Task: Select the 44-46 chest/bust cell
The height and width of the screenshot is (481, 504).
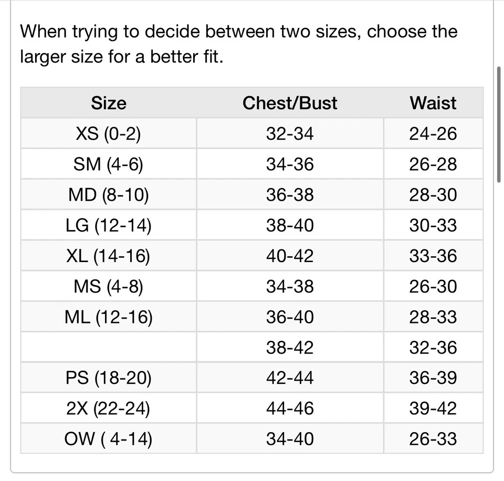Action: (x=290, y=408)
